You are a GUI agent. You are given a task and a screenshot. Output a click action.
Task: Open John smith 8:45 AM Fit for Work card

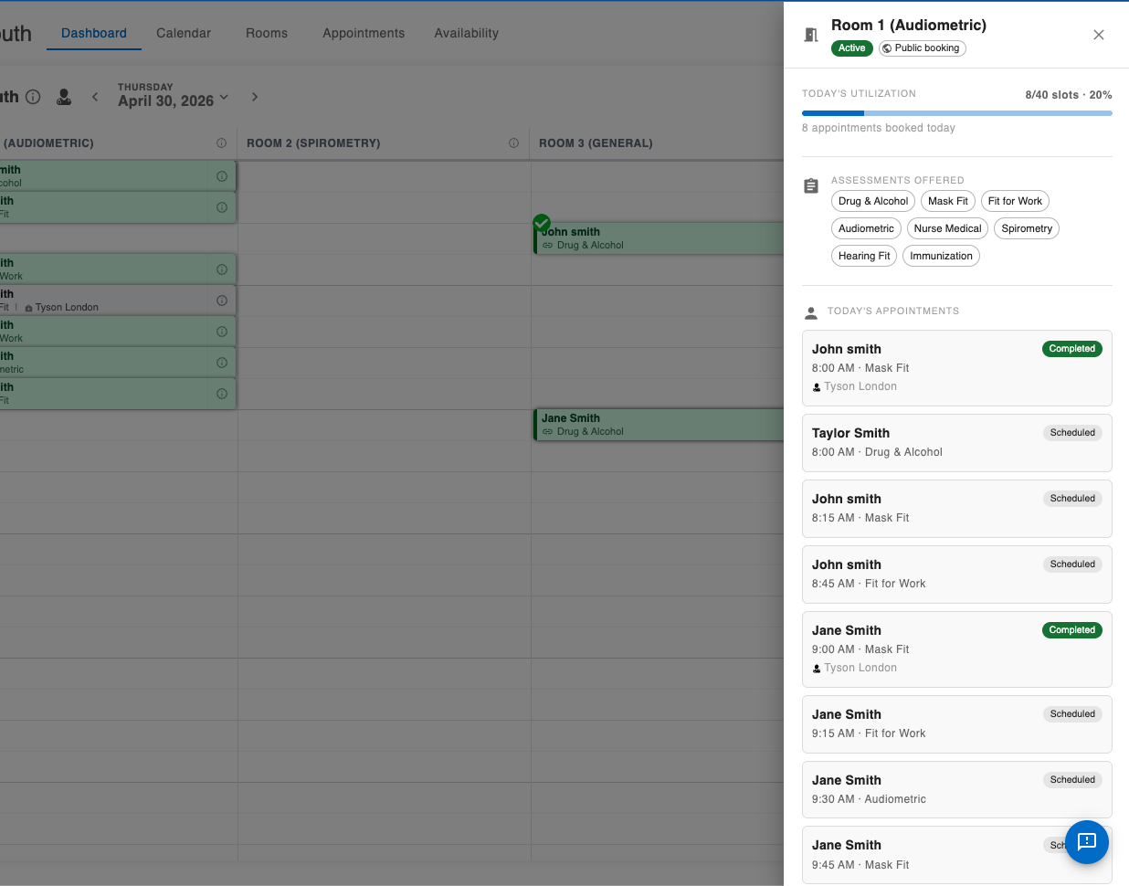pos(957,575)
